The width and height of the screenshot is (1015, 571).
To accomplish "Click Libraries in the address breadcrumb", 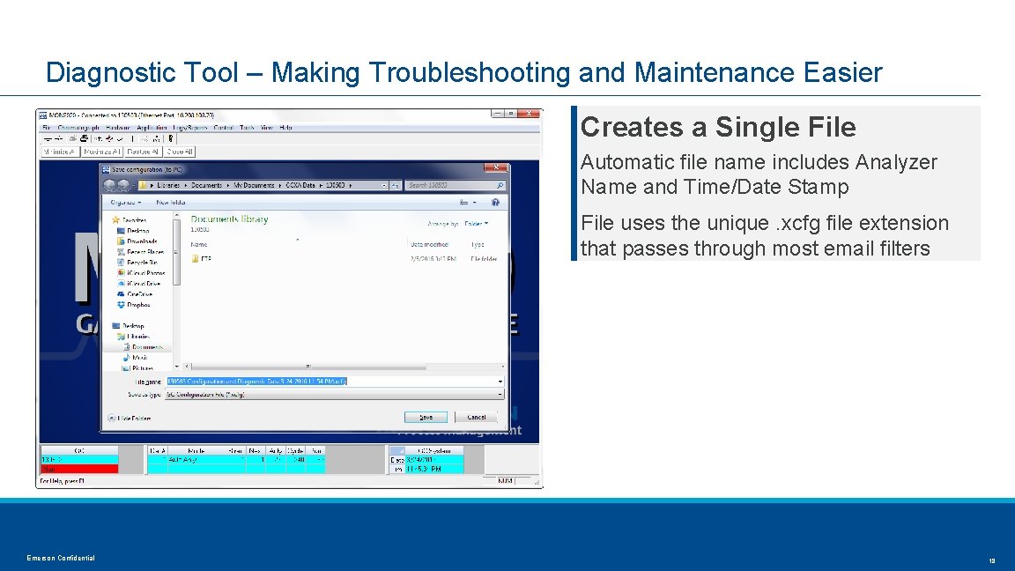I will tap(168, 185).
